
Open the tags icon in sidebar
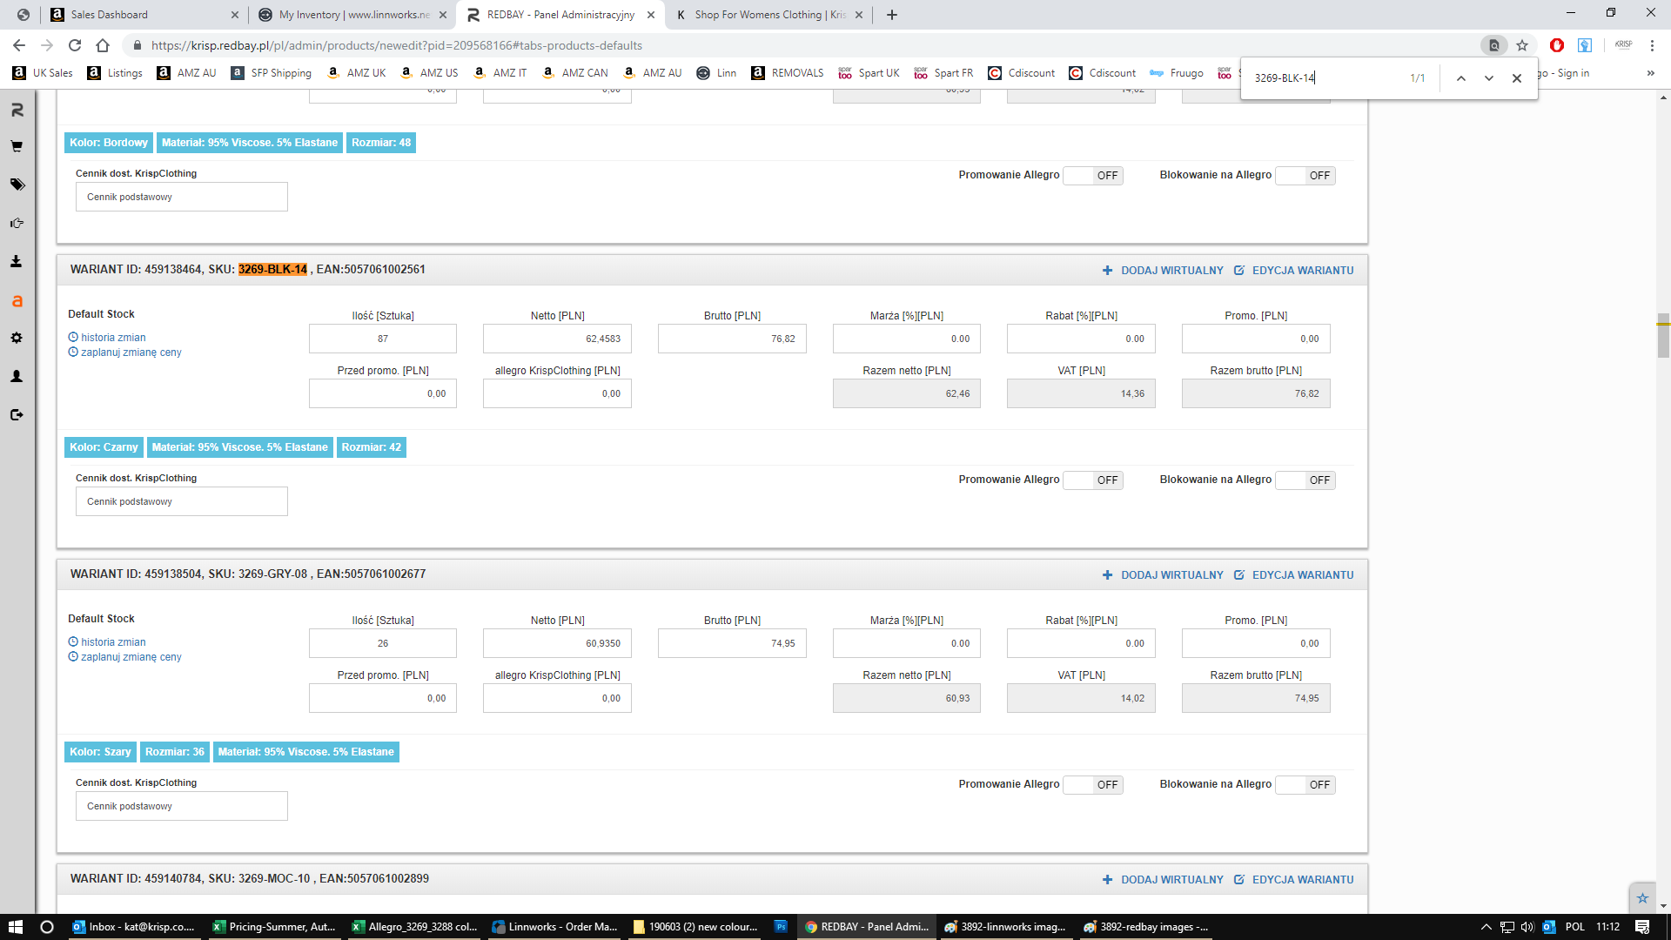pyautogui.click(x=17, y=185)
